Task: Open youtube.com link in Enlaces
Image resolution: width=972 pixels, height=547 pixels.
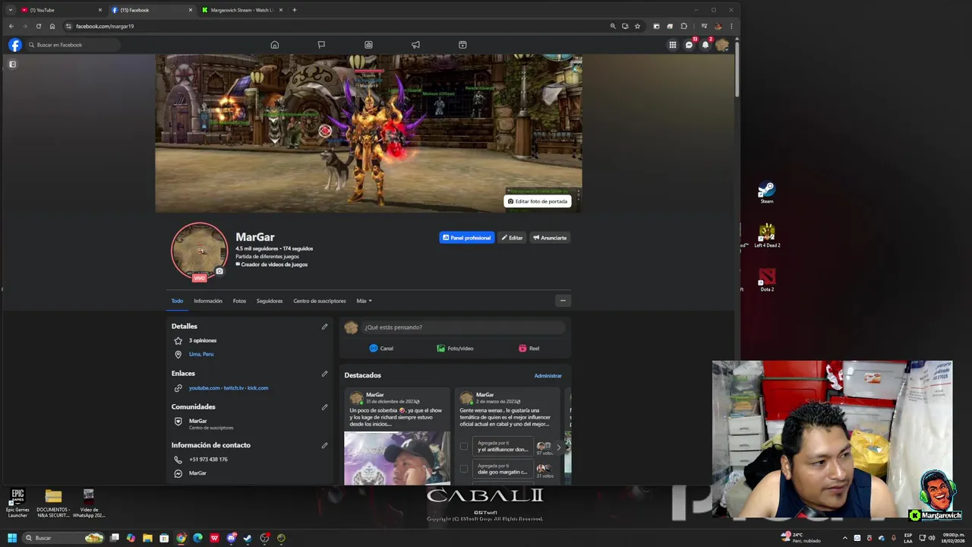Action: point(204,388)
